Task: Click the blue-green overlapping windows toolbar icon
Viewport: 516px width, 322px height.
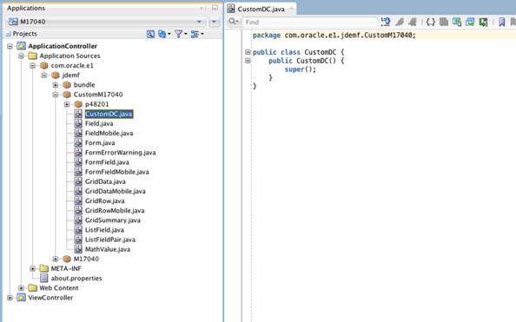Action: click(x=457, y=22)
